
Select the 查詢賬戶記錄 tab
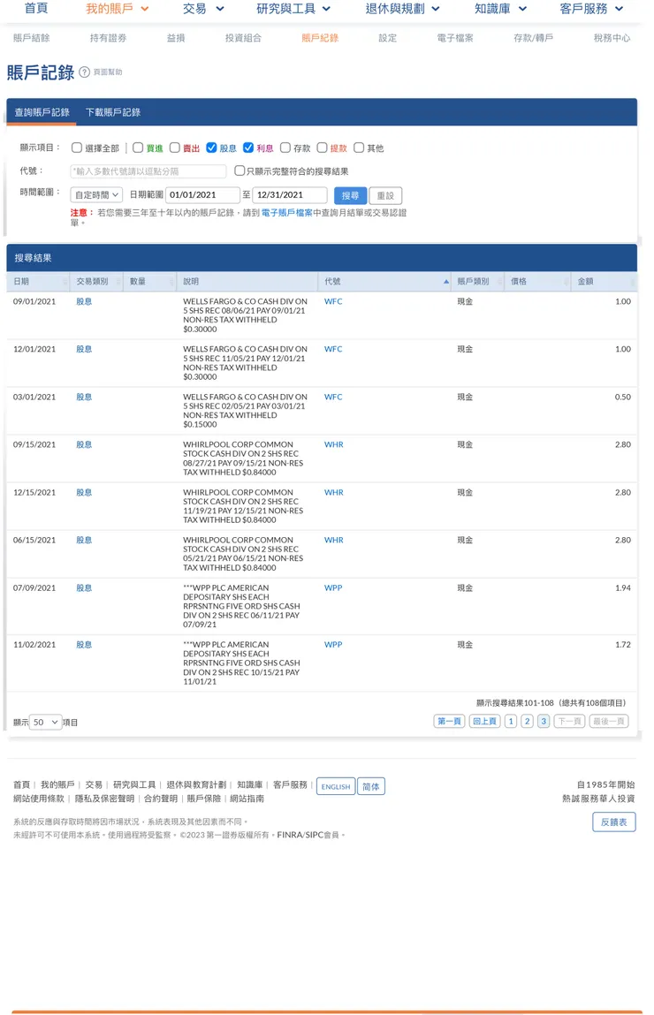(42, 112)
